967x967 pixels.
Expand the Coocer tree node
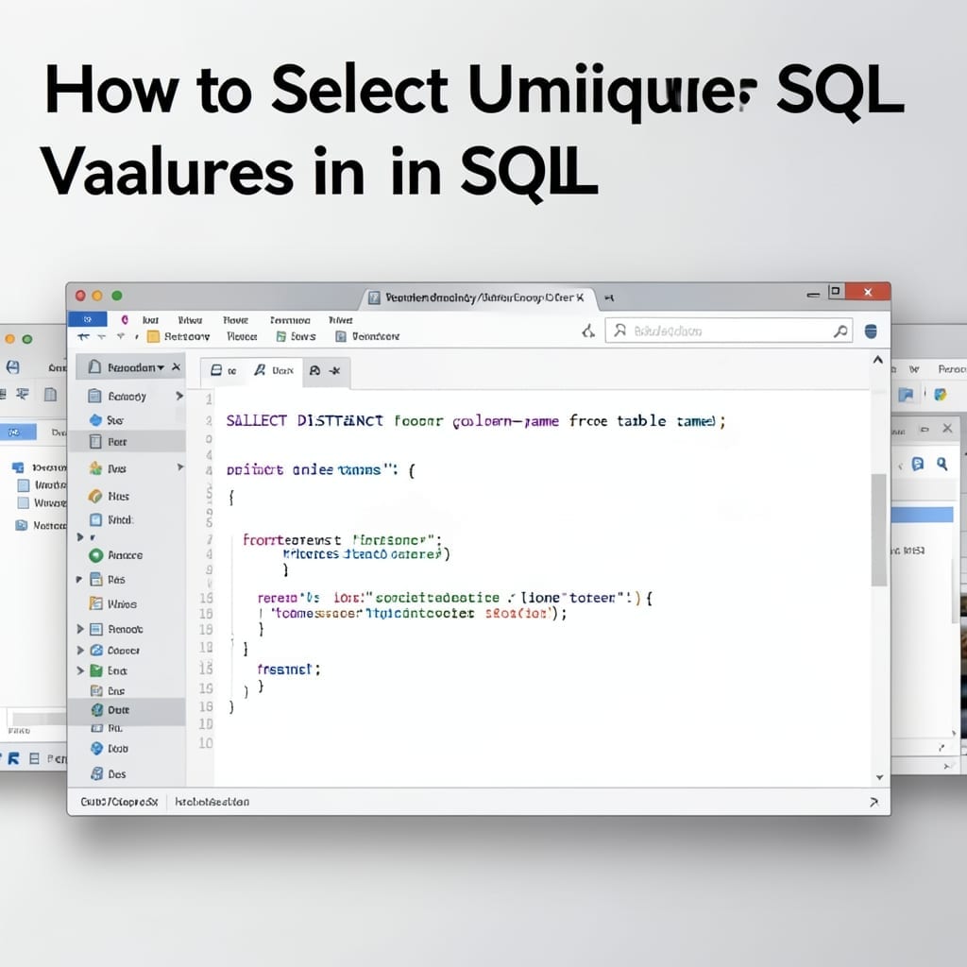point(80,650)
